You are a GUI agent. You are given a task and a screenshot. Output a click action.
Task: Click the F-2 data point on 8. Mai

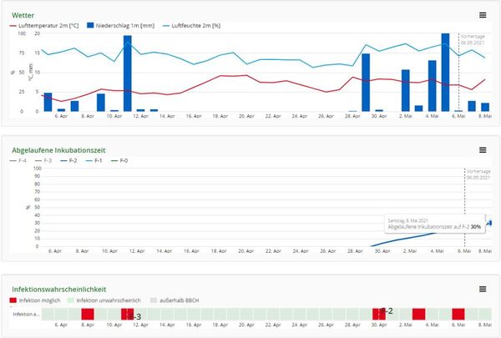click(489, 223)
